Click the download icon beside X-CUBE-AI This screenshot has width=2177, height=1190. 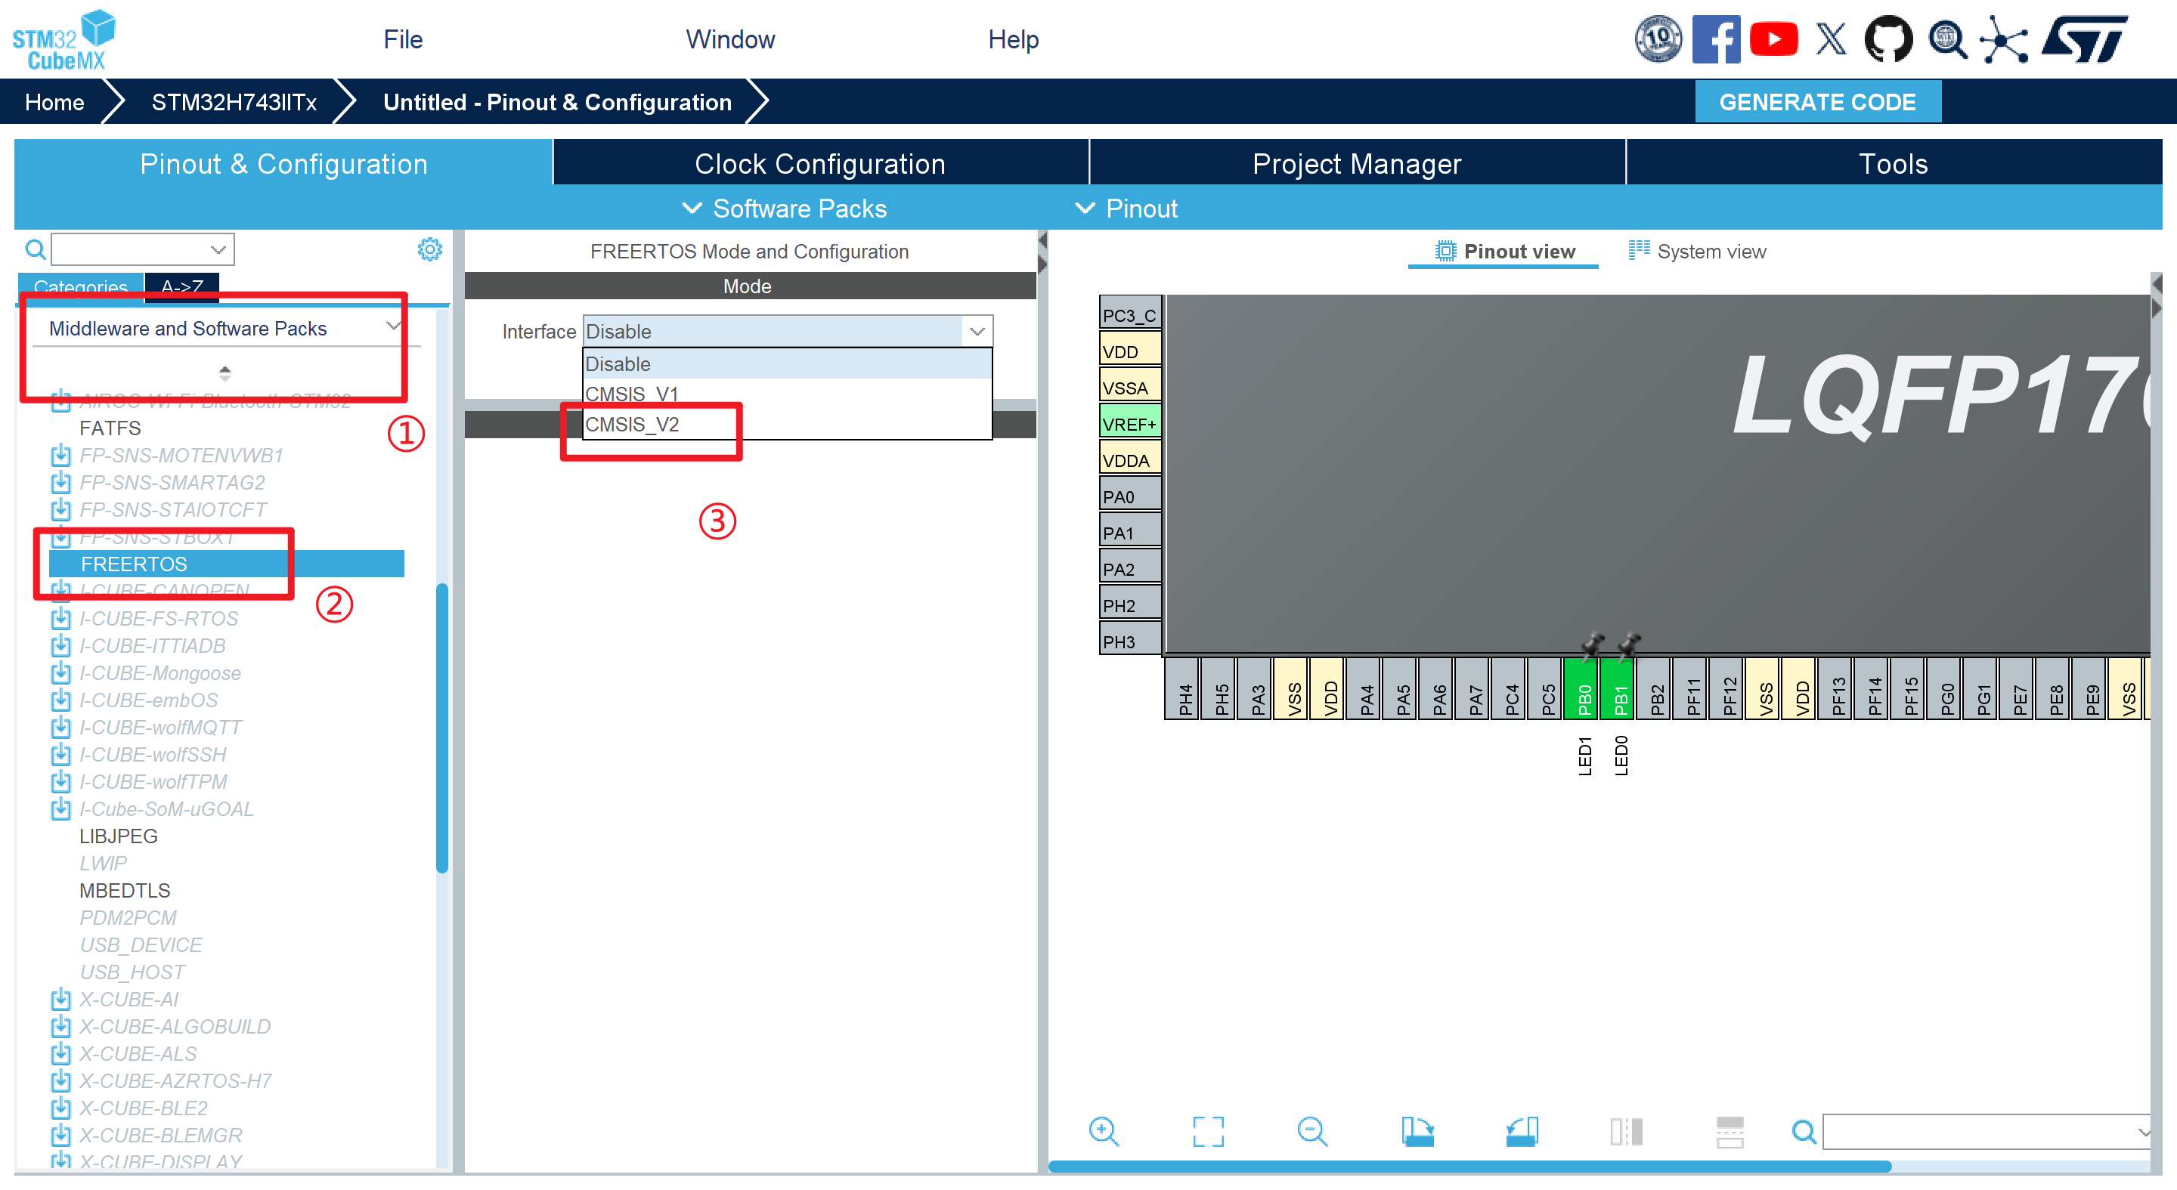[60, 999]
